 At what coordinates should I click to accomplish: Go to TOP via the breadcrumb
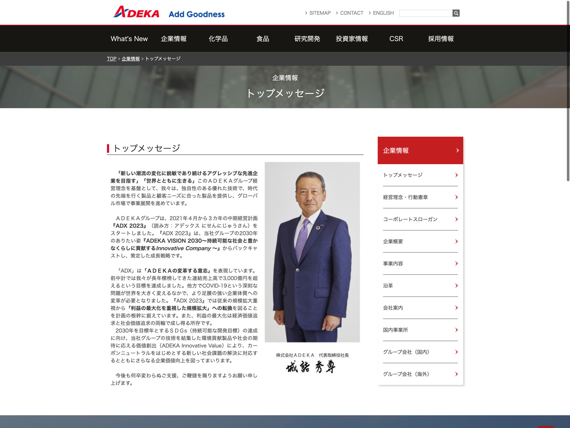point(112,59)
